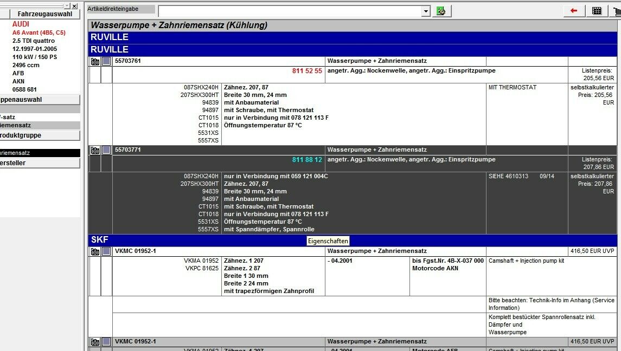The width and height of the screenshot is (621, 351).
Task: Close the left vehicle panel
Action: [74, 6]
